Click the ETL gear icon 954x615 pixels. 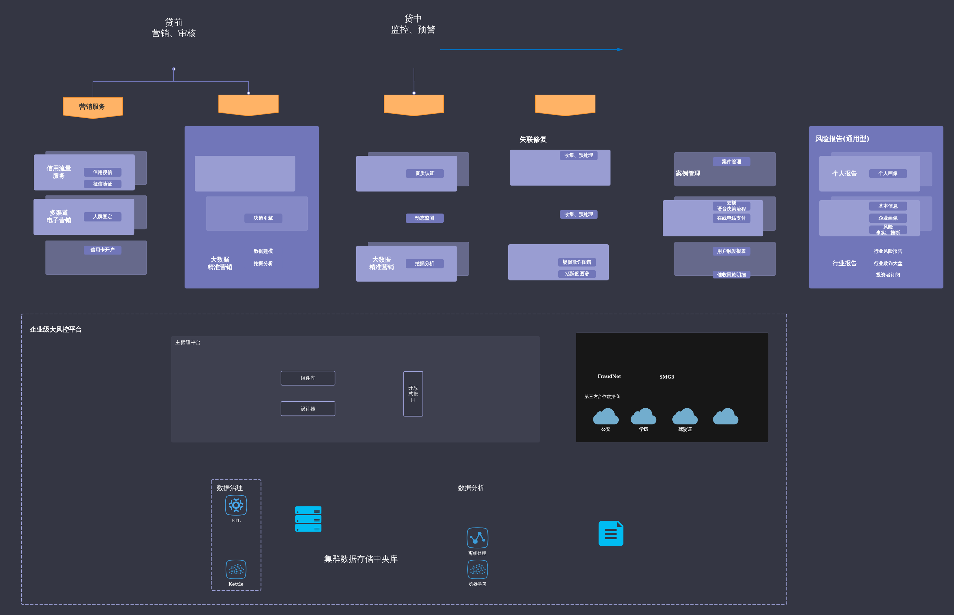point(236,505)
